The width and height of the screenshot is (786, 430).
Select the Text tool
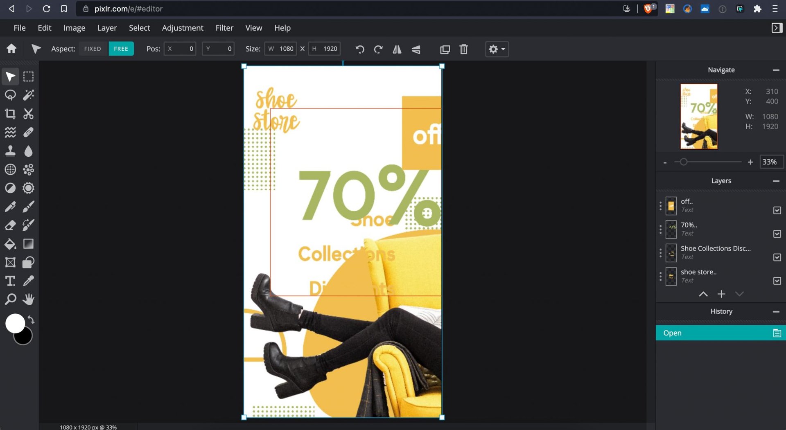pyautogui.click(x=10, y=281)
